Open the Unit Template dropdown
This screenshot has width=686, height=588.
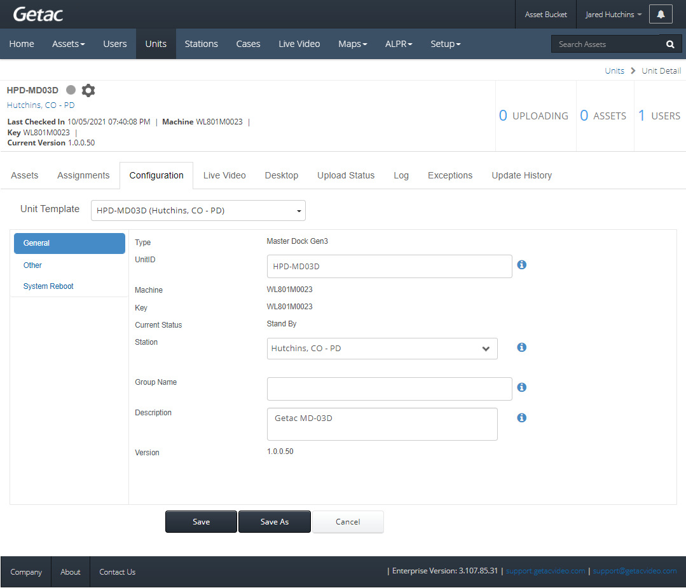[198, 211]
